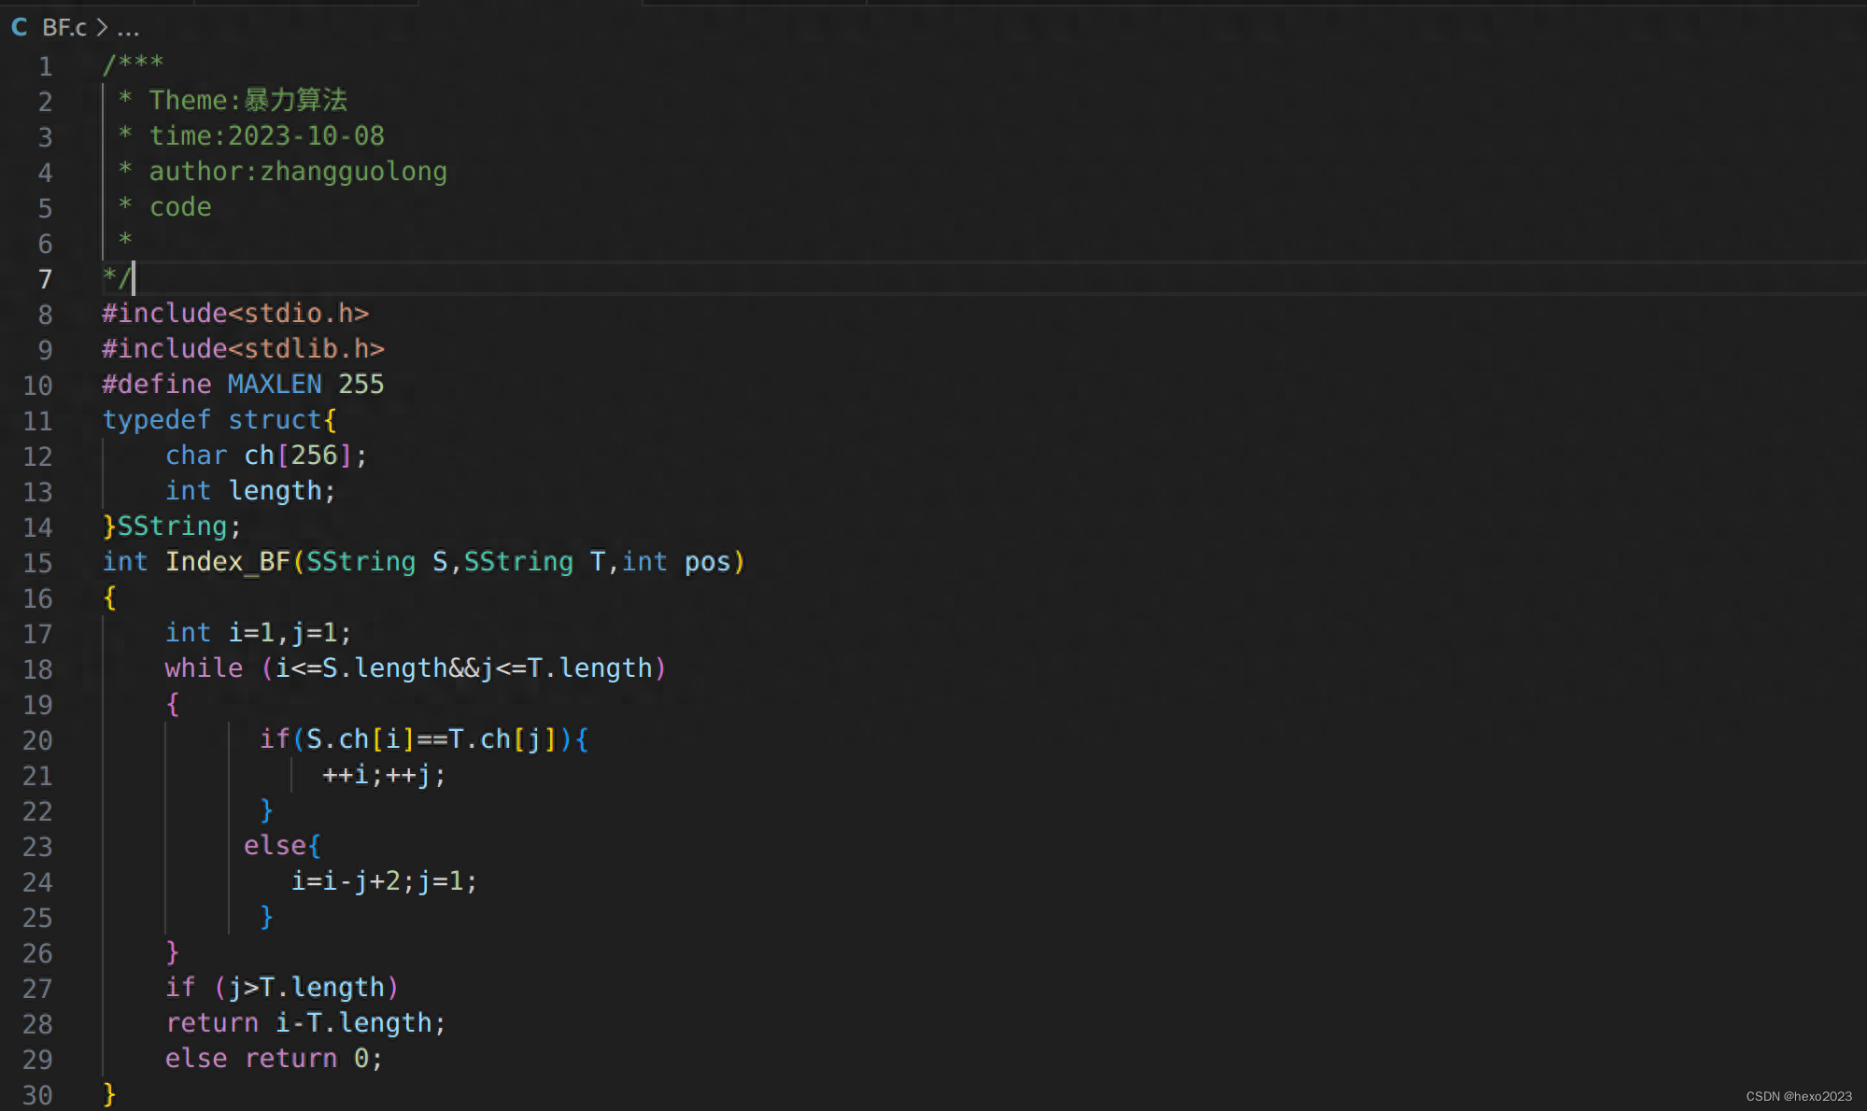Click the C file icon in breadcrumb
This screenshot has height=1111, width=1867.
pyautogui.click(x=20, y=27)
